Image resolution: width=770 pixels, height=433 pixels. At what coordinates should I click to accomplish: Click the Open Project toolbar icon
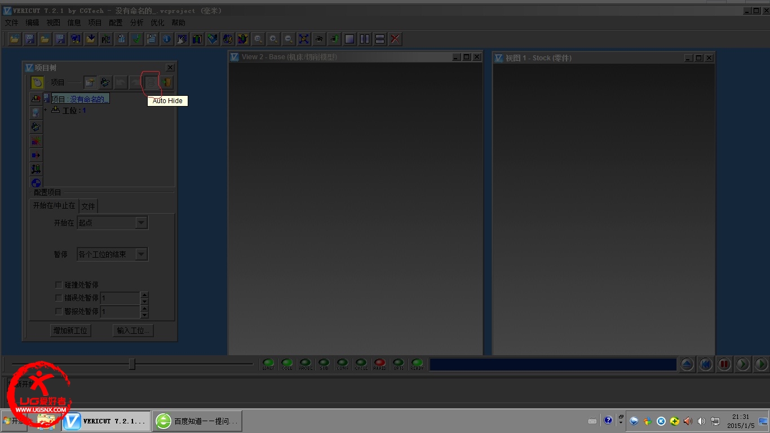[x=15, y=39]
